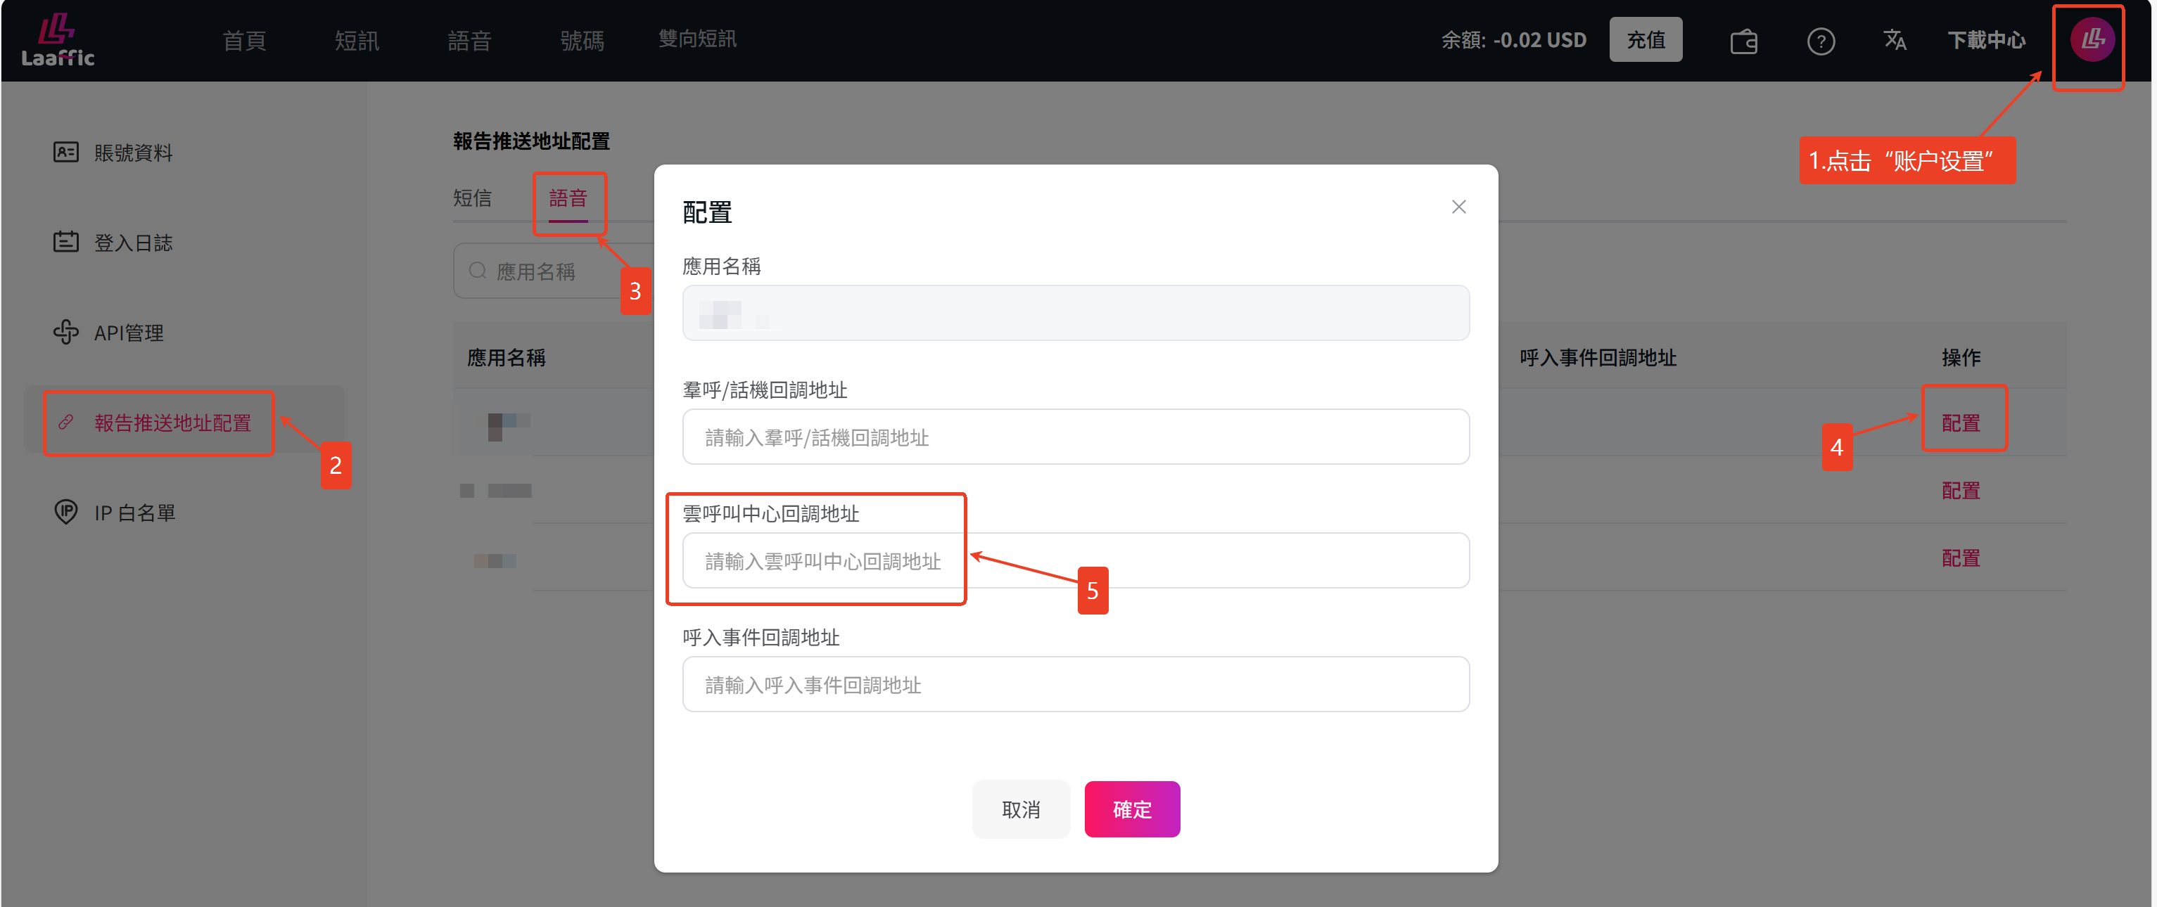Click the Laaffic logo in header
Image resolution: width=2157 pixels, height=907 pixels.
pyautogui.click(x=57, y=40)
